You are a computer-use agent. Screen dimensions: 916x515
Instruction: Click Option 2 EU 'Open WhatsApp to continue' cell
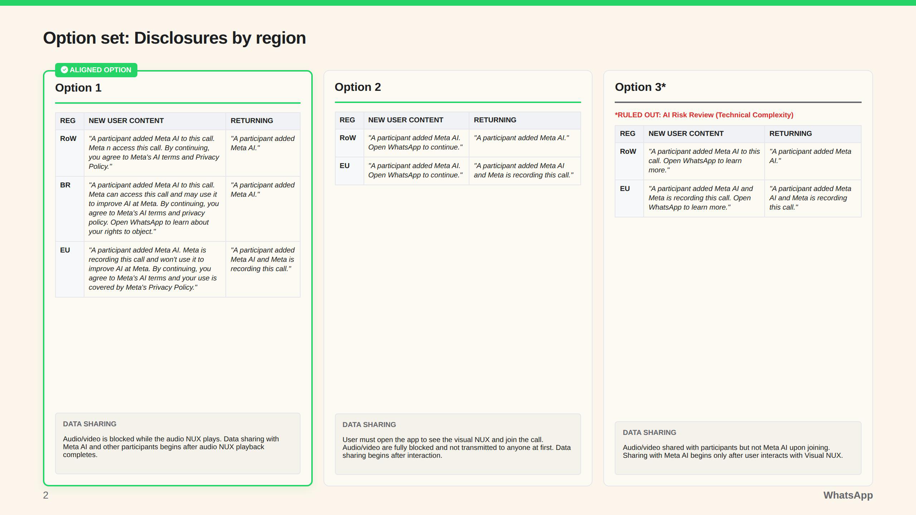coord(416,171)
